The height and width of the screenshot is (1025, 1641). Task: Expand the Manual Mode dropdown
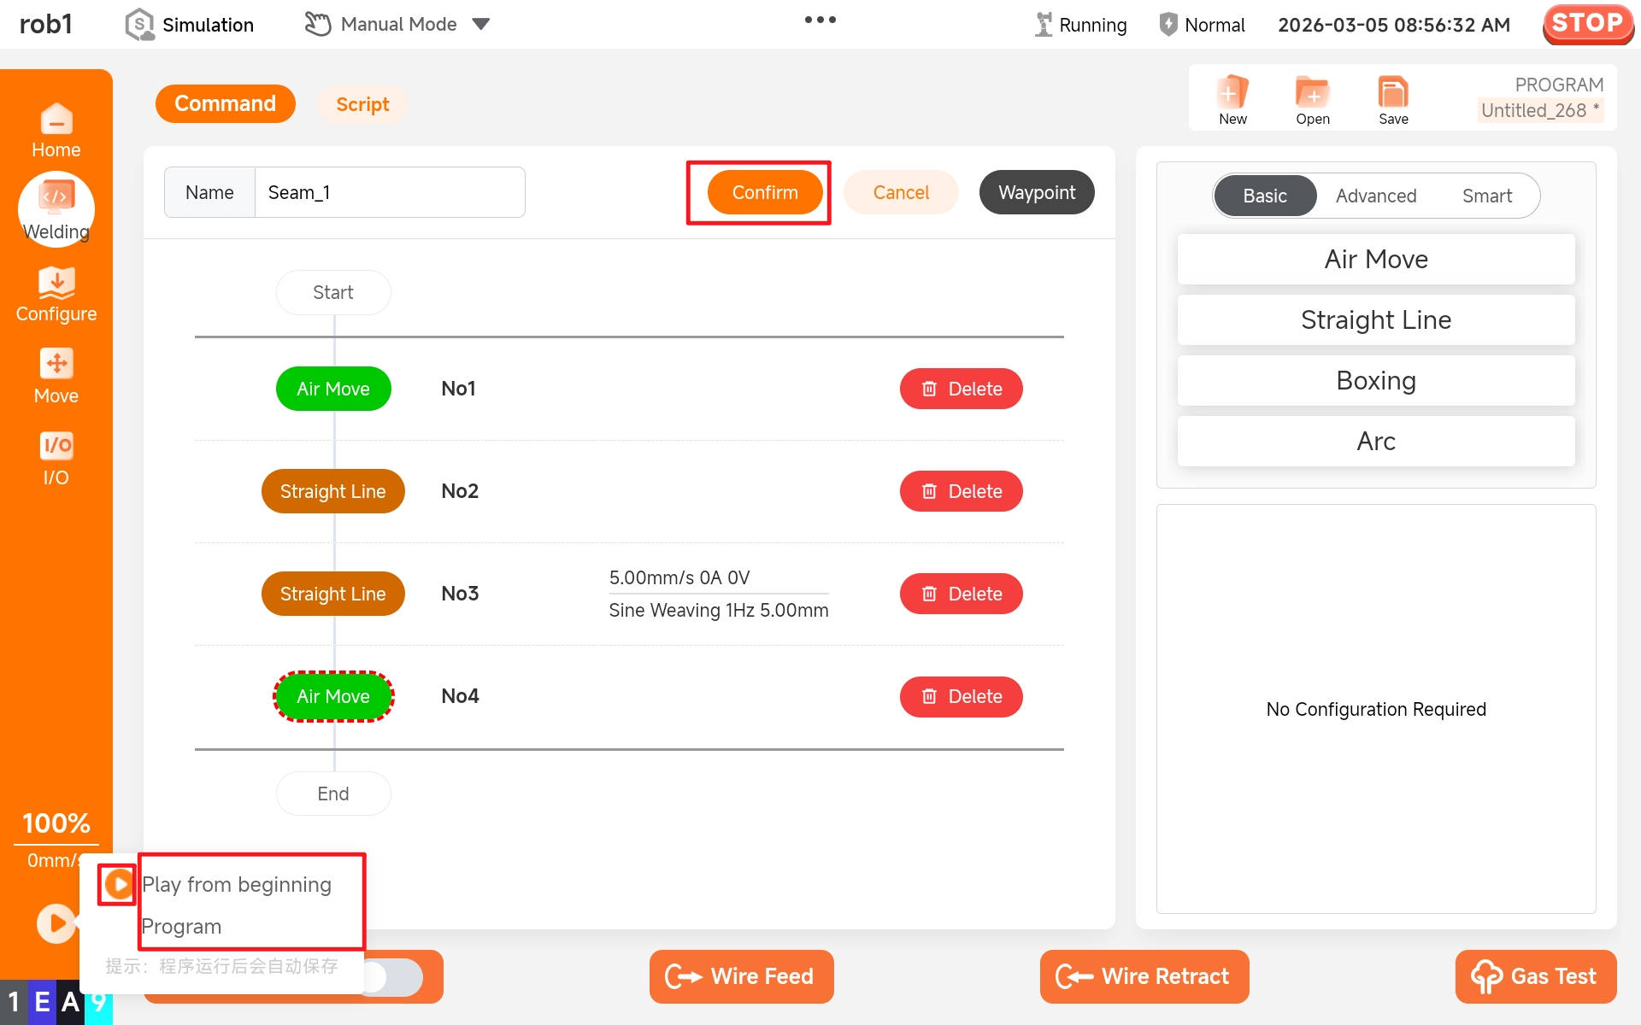click(481, 24)
